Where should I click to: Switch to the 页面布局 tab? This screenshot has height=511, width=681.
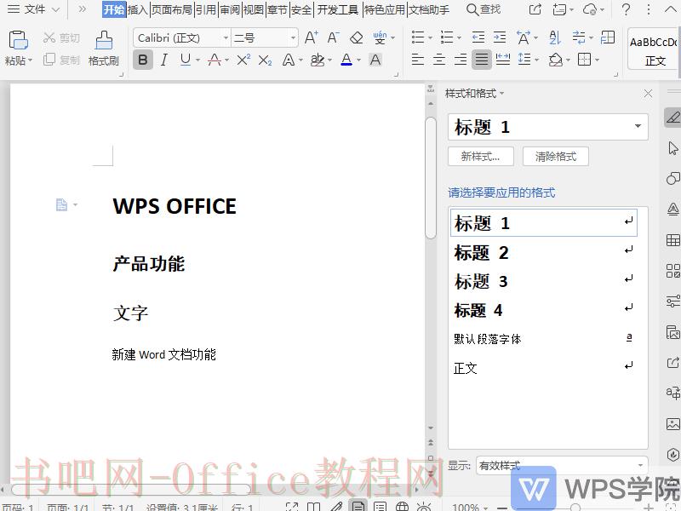point(171,9)
